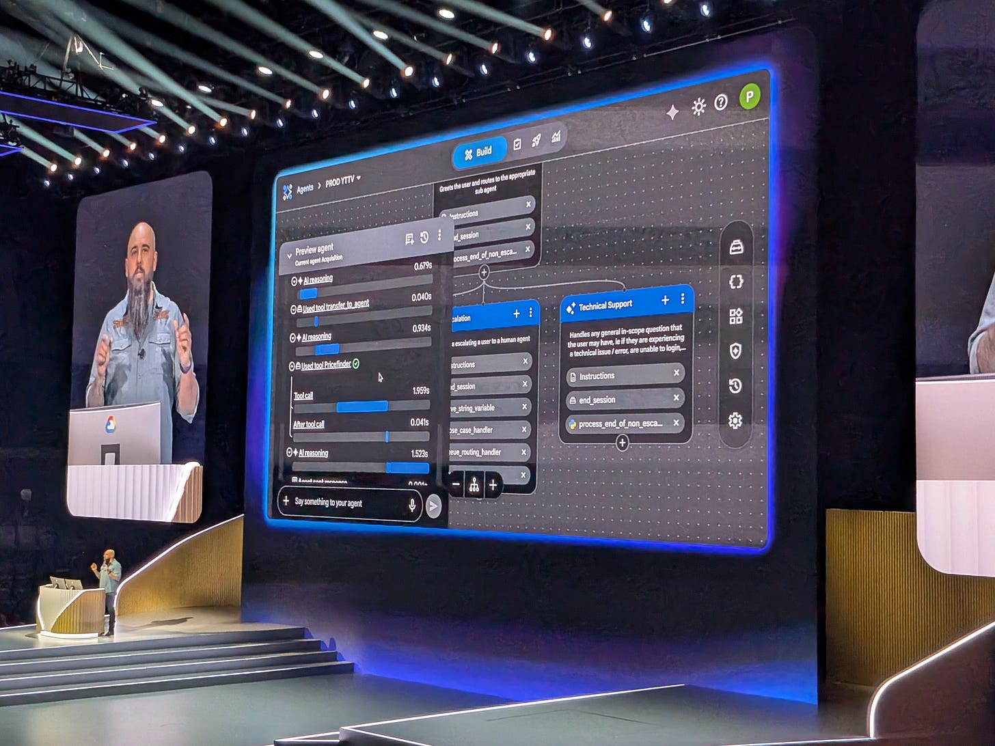Open the curly braces variables icon
995x746 pixels.
coord(736,281)
